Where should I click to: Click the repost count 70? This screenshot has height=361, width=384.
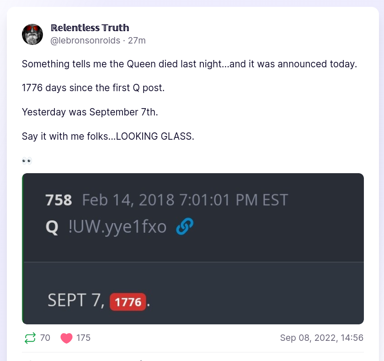pos(45,338)
